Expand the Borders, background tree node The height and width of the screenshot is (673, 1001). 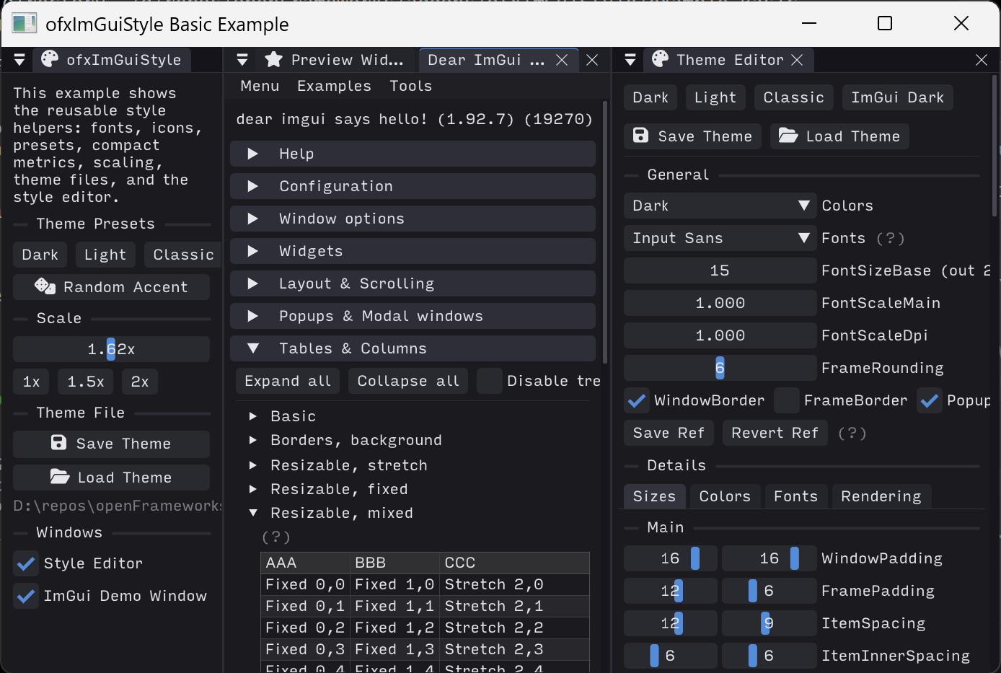(253, 440)
